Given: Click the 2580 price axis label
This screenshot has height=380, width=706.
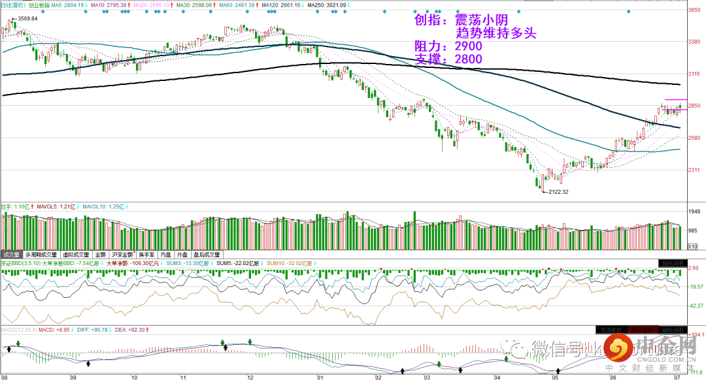Looking at the screenshot, I should click(694, 138).
